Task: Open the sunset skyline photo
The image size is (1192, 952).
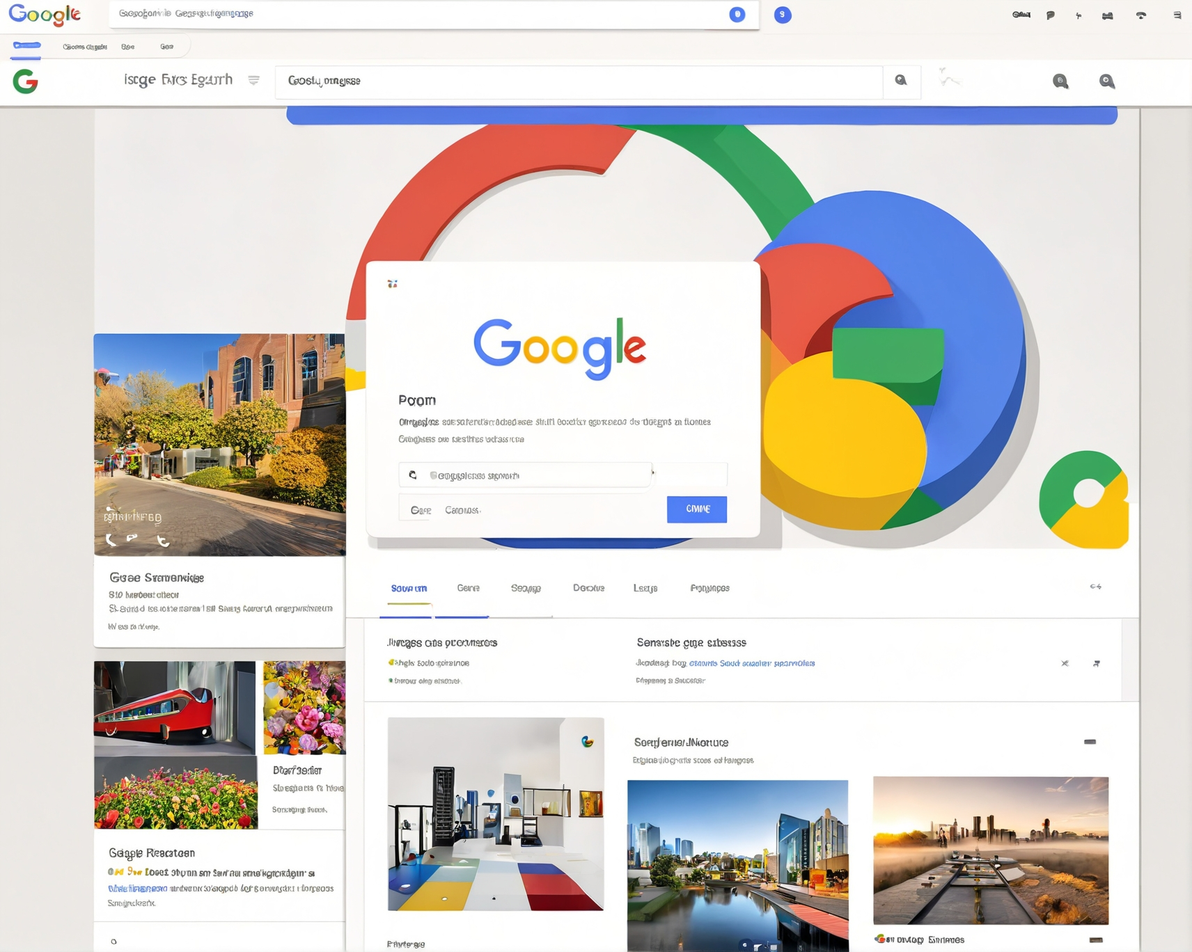Action: (991, 850)
